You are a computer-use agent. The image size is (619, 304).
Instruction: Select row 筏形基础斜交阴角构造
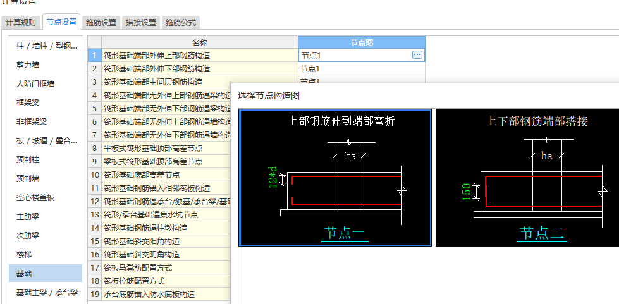pos(166,254)
